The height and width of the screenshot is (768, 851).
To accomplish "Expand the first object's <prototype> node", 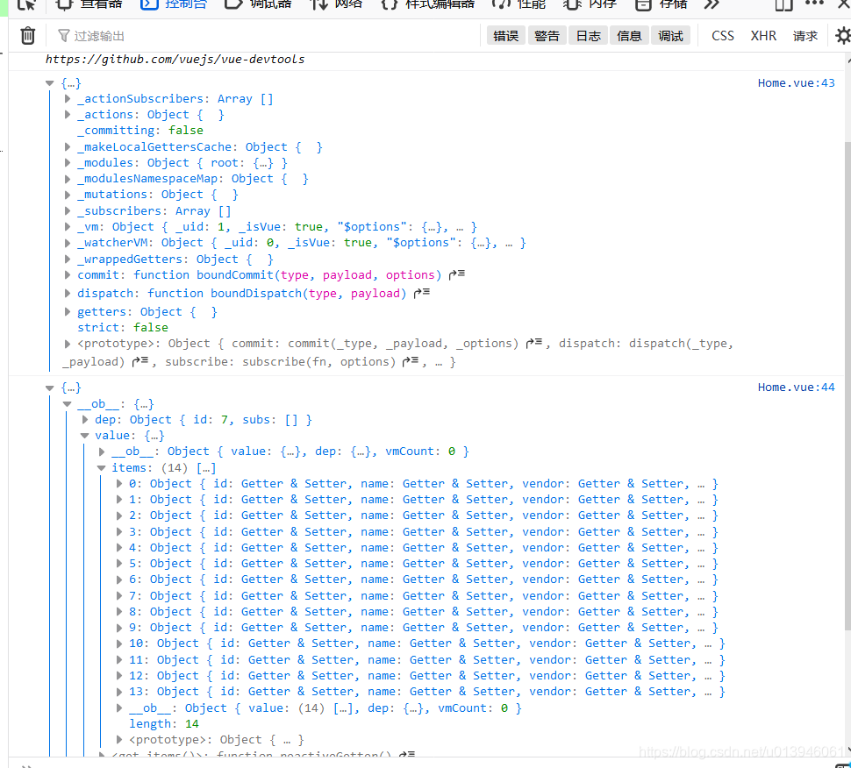I will [68, 344].
